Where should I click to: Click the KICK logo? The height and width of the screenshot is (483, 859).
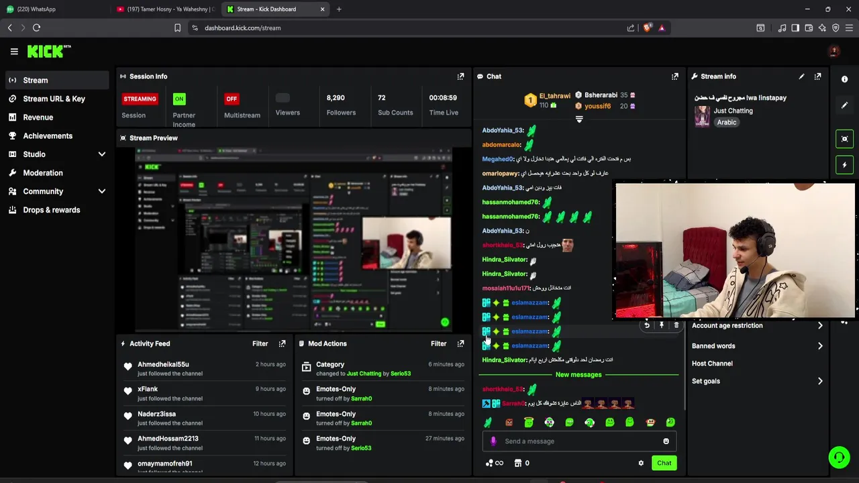49,51
